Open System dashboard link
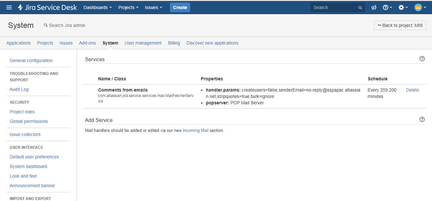Image resolution: width=432 pixels, height=201 pixels. coord(29,166)
